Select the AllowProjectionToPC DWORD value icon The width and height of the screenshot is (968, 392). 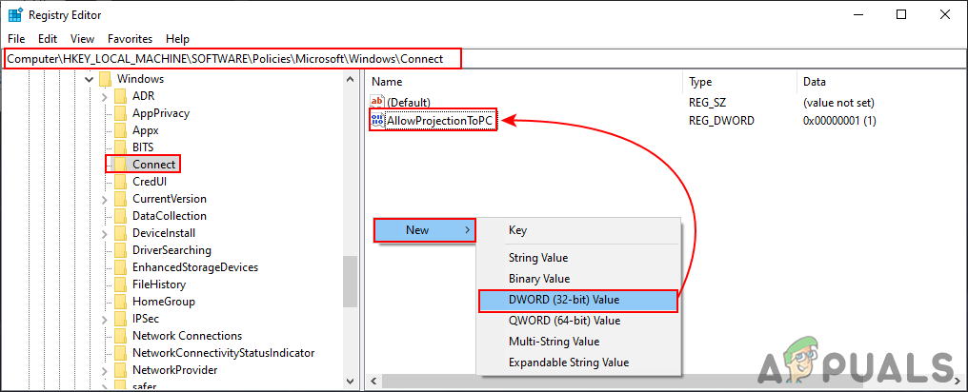377,121
